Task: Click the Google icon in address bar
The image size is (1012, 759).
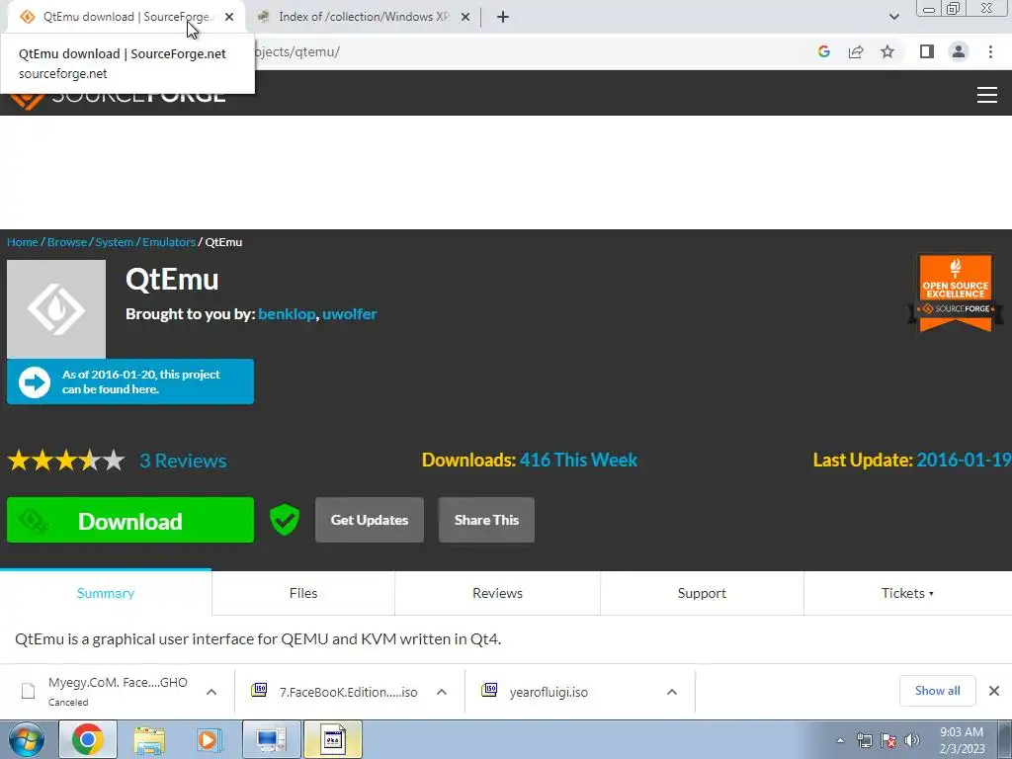Action: click(x=823, y=51)
